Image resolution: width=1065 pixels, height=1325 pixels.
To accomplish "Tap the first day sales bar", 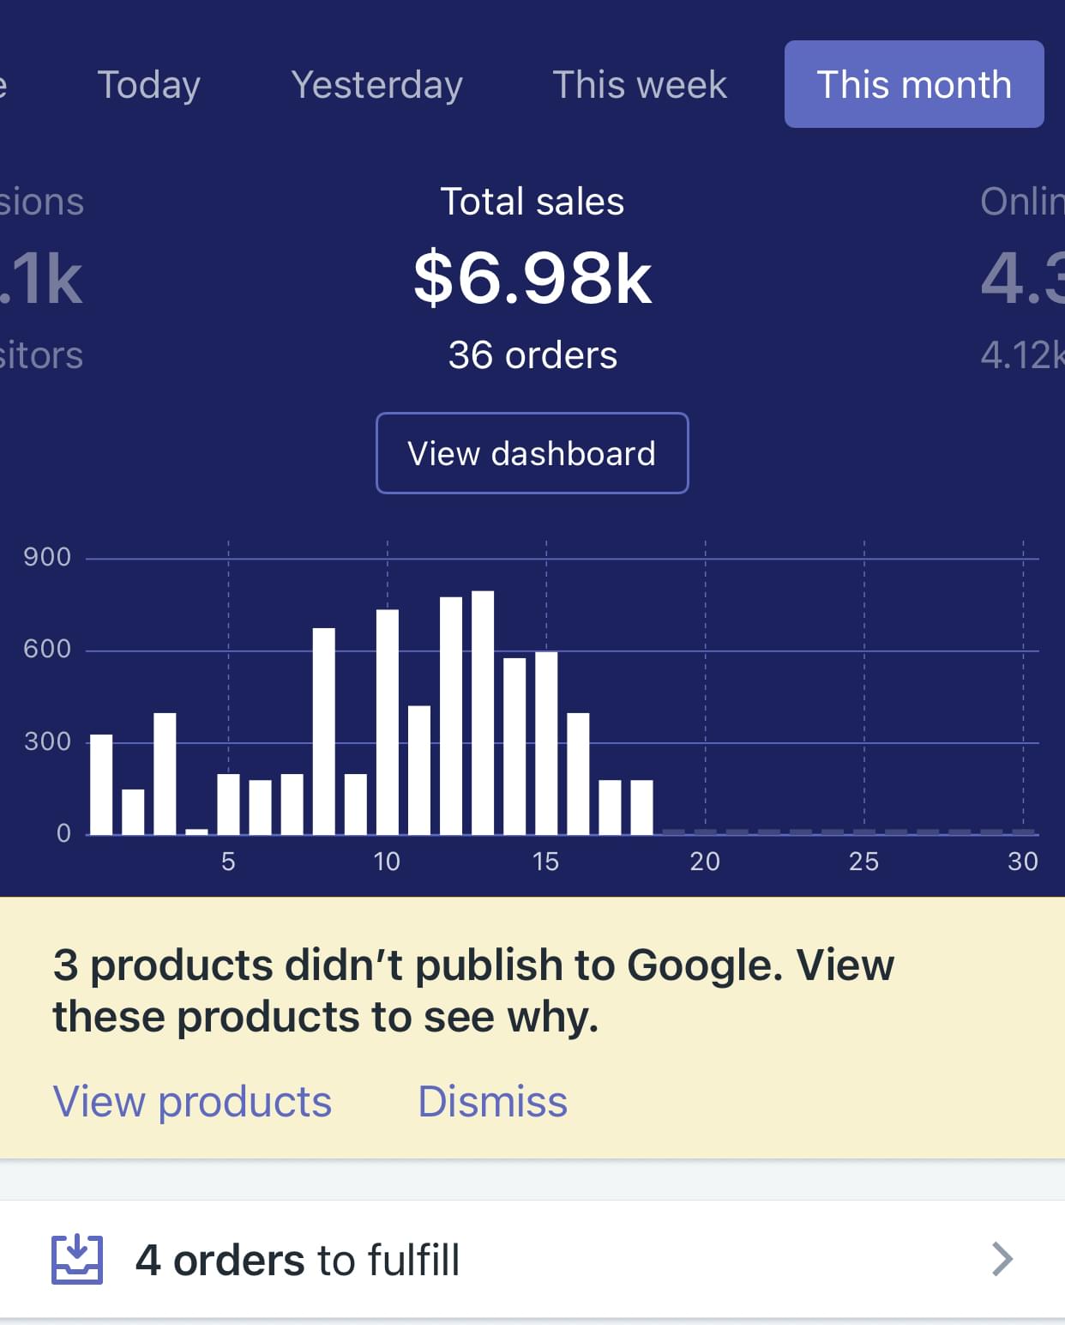I will click(x=101, y=784).
